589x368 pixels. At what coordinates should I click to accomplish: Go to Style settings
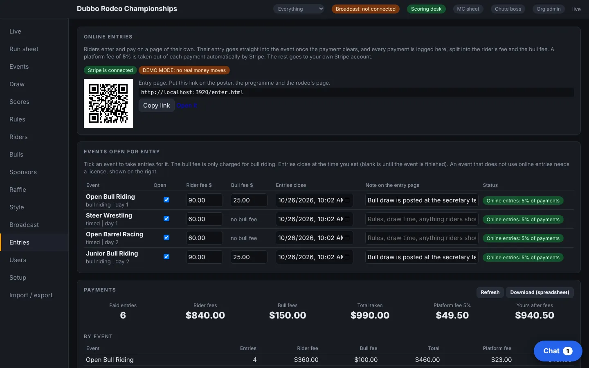point(34,207)
